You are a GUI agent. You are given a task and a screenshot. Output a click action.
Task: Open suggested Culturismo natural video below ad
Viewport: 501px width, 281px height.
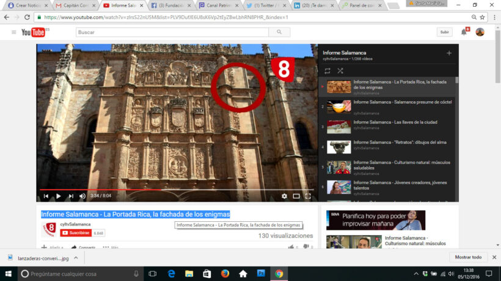[415, 241]
